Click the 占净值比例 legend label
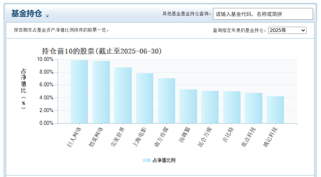 tap(164, 160)
